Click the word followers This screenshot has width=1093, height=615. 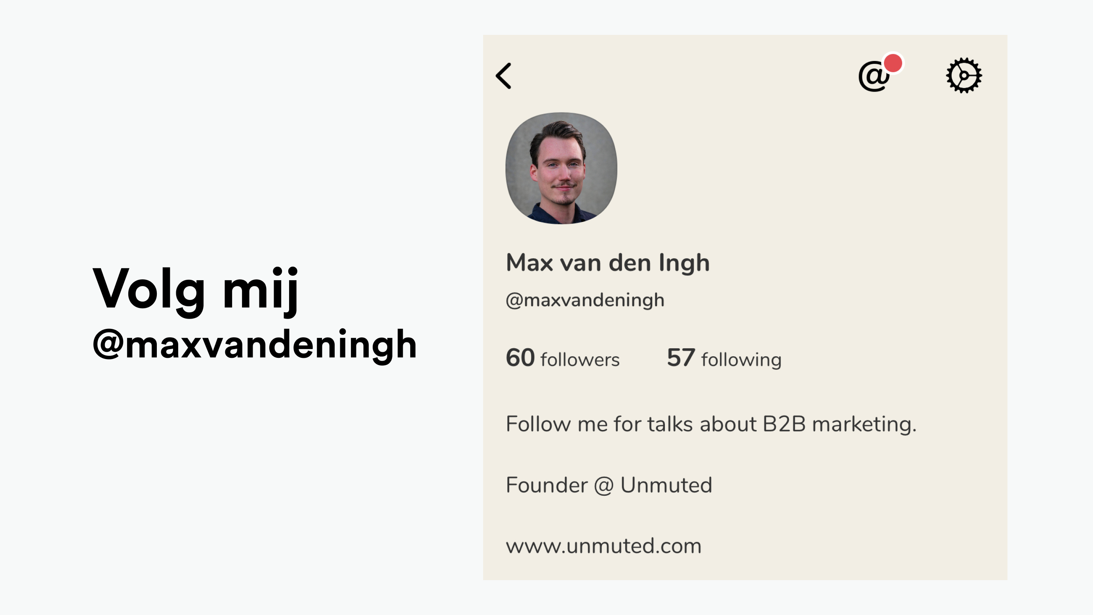[x=580, y=359]
